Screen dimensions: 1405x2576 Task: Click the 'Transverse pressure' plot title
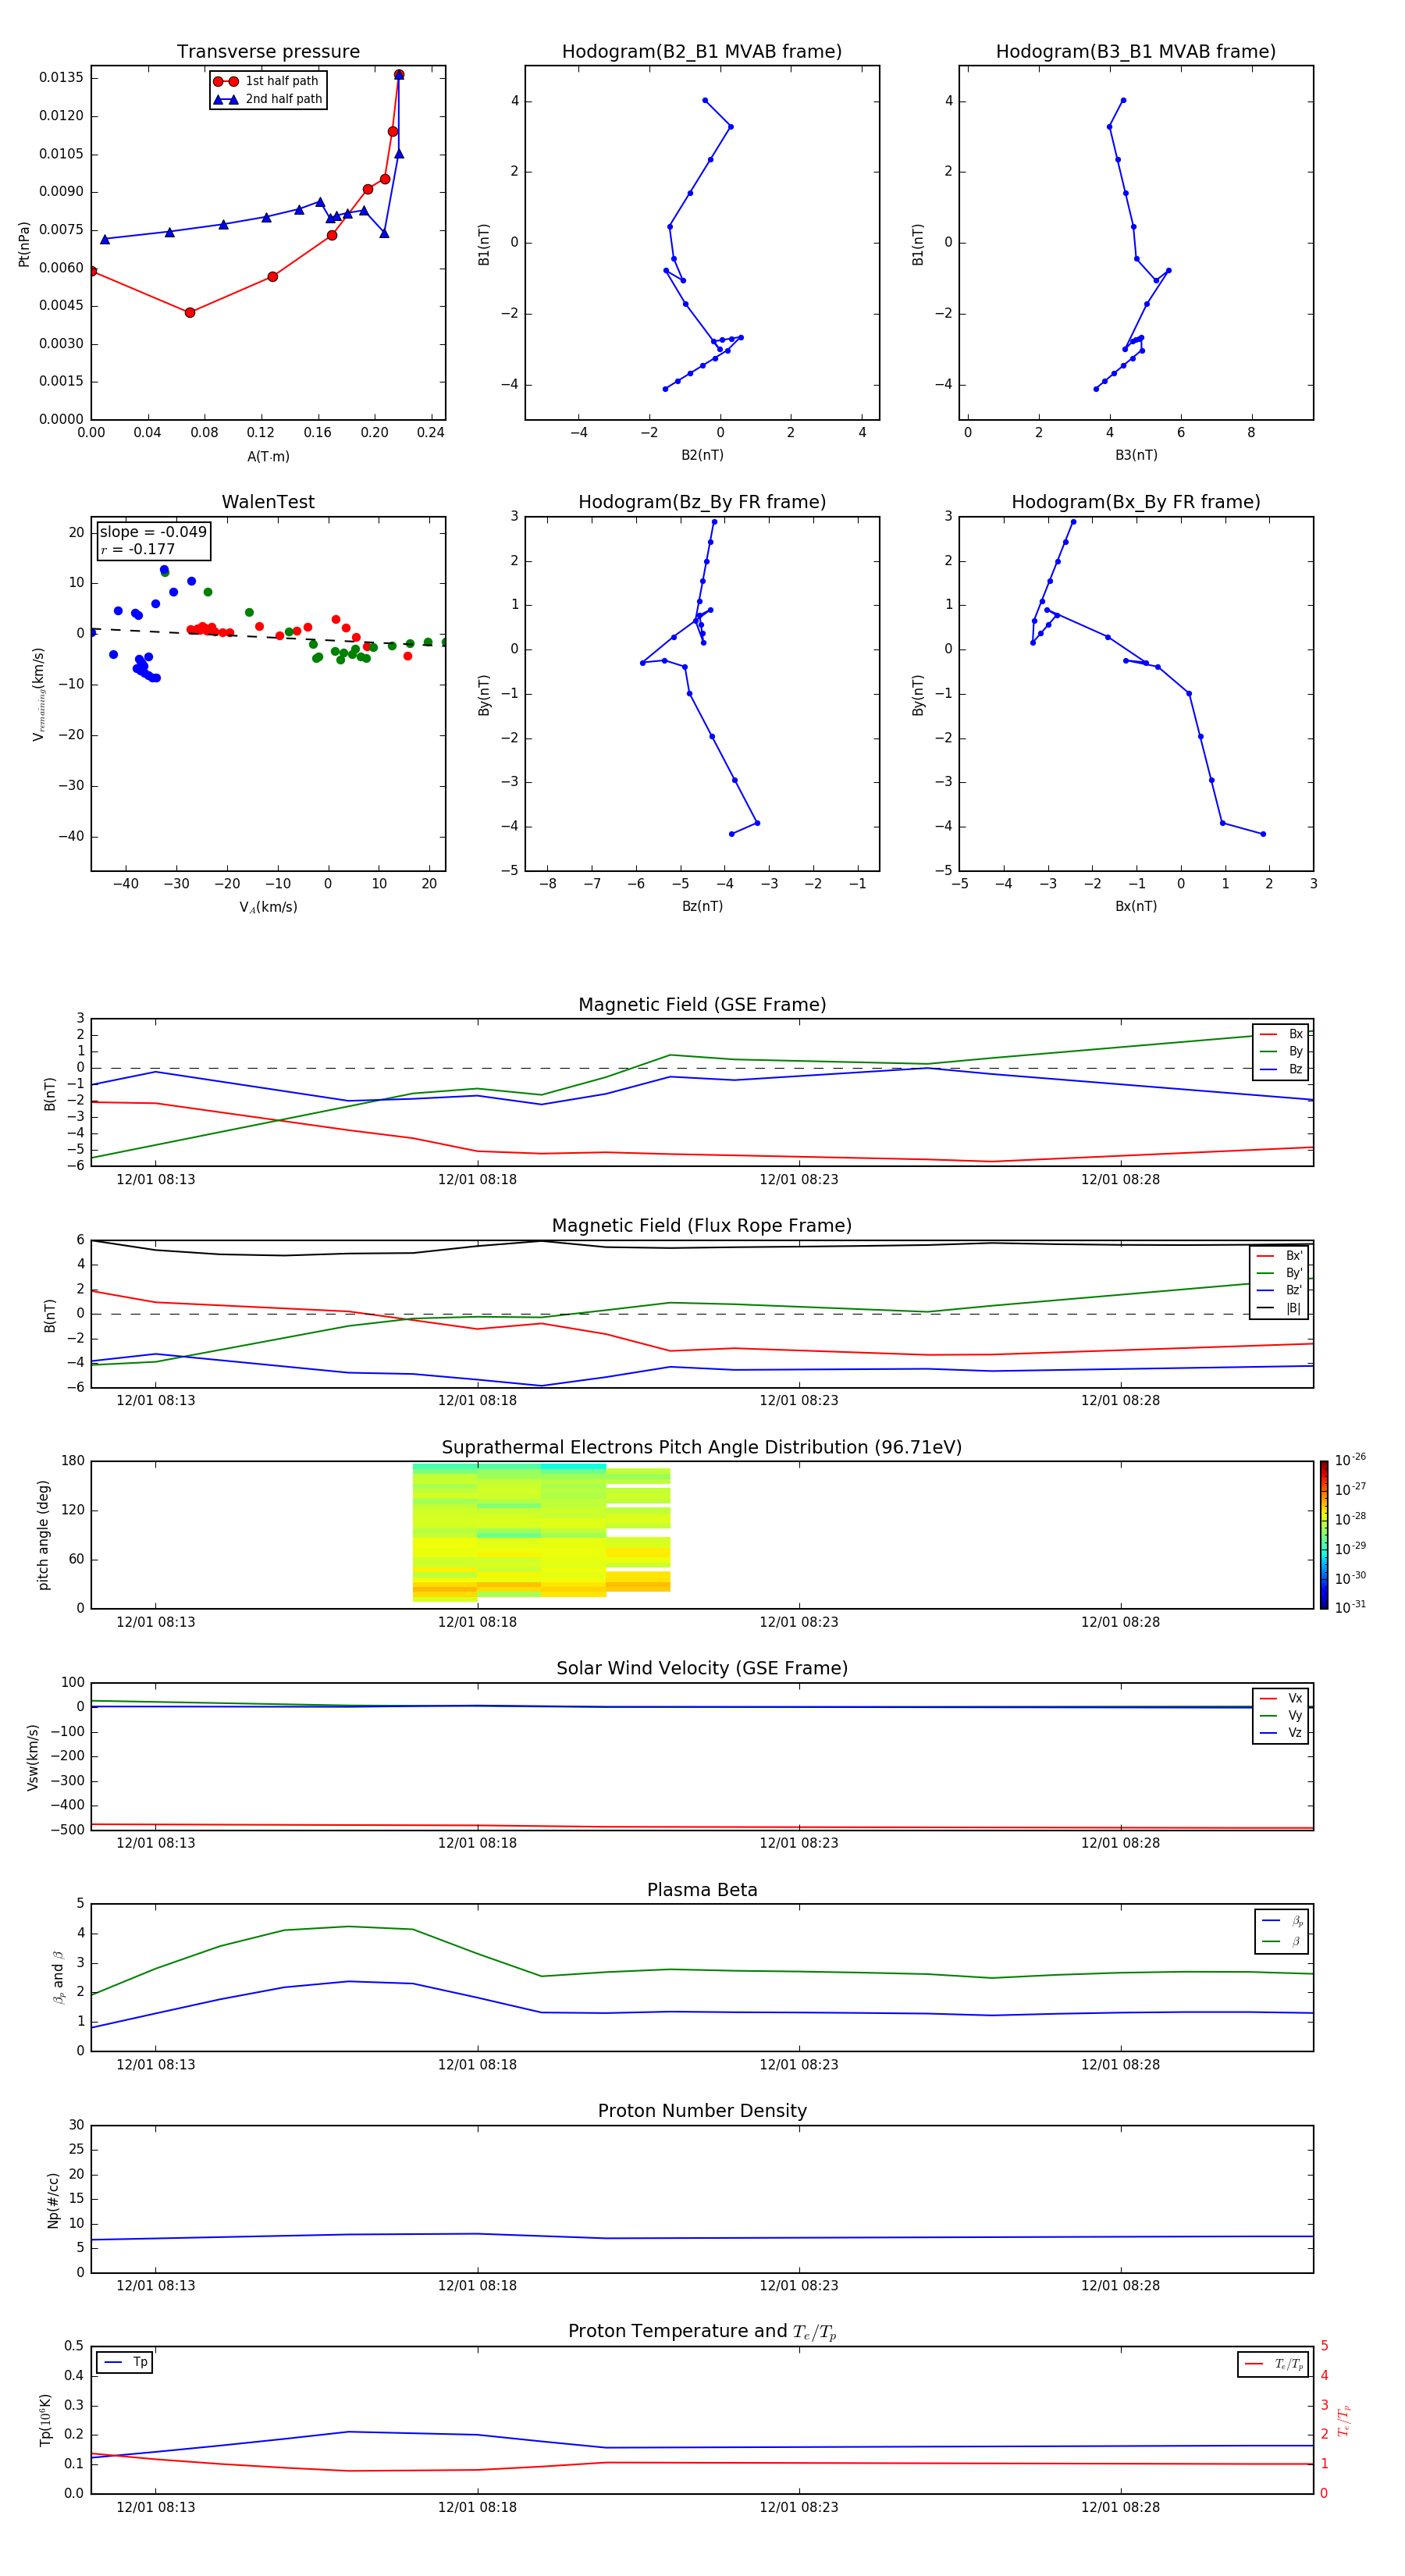point(268,52)
